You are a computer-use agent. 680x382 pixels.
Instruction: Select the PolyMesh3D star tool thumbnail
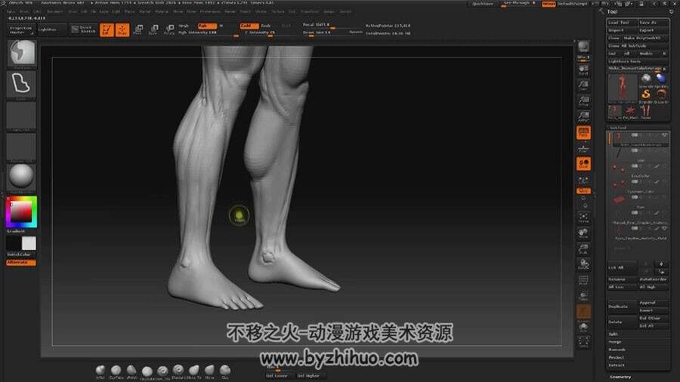point(629,112)
